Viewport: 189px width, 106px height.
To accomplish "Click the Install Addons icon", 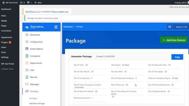I will pos(27,49).
